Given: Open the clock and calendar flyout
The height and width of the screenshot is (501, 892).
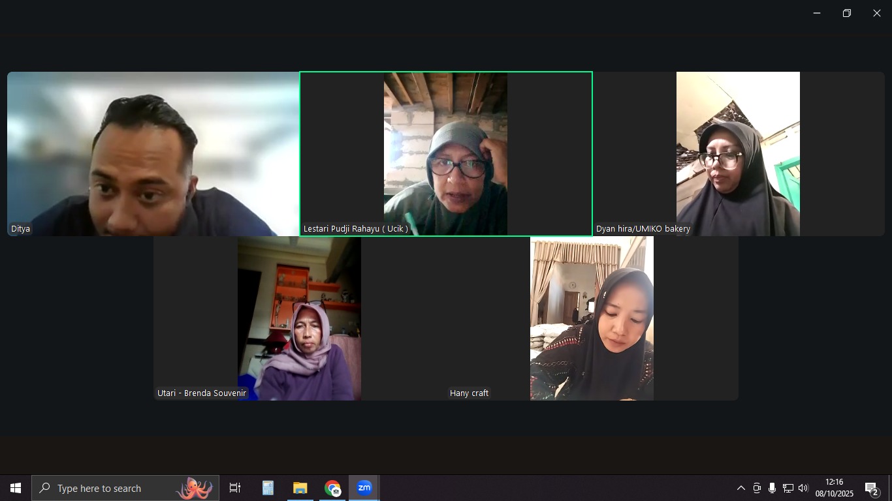Looking at the screenshot, I should click(x=834, y=488).
